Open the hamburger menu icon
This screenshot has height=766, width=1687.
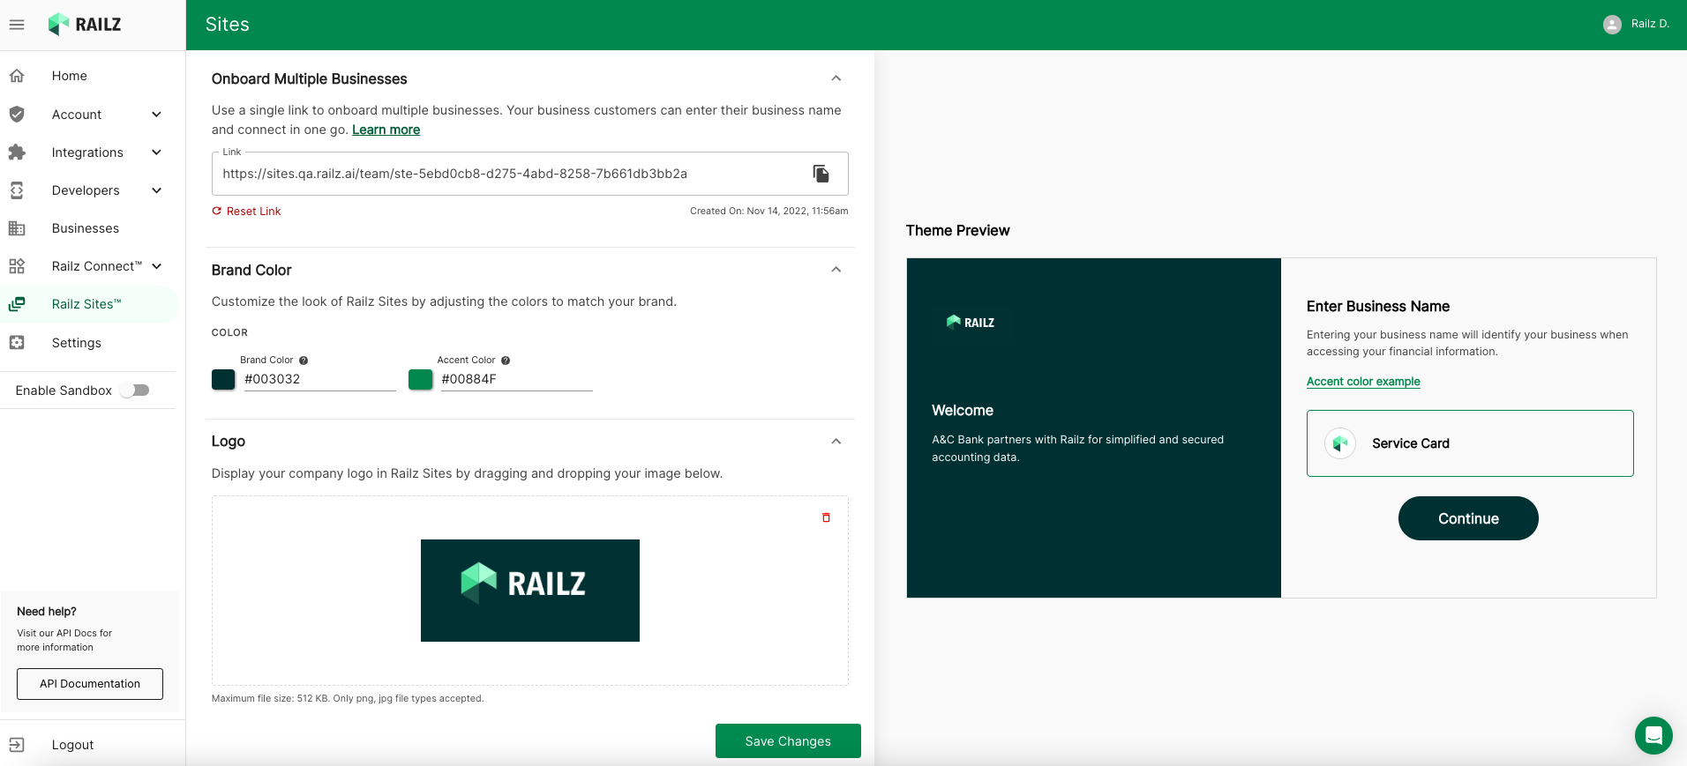[x=17, y=25]
